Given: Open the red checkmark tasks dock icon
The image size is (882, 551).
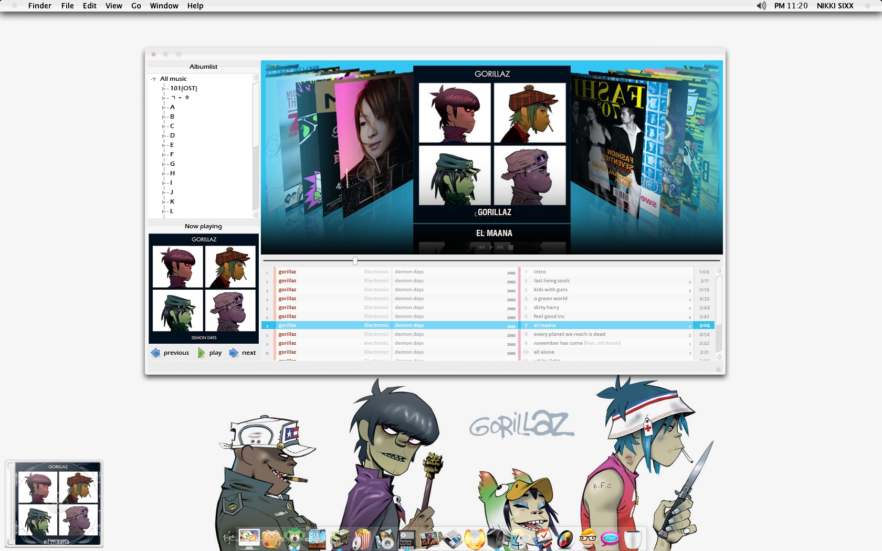Looking at the screenshot, I should click(x=542, y=539).
